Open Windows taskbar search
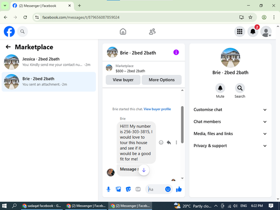This screenshot has width=280, height=210. [x=14, y=206]
